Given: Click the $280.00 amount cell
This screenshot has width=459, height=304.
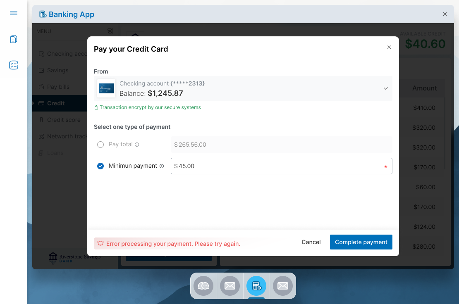Looking at the screenshot, I should point(424,247).
